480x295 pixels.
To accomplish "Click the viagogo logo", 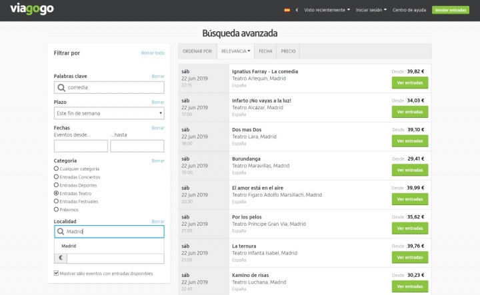I will (32, 9).
